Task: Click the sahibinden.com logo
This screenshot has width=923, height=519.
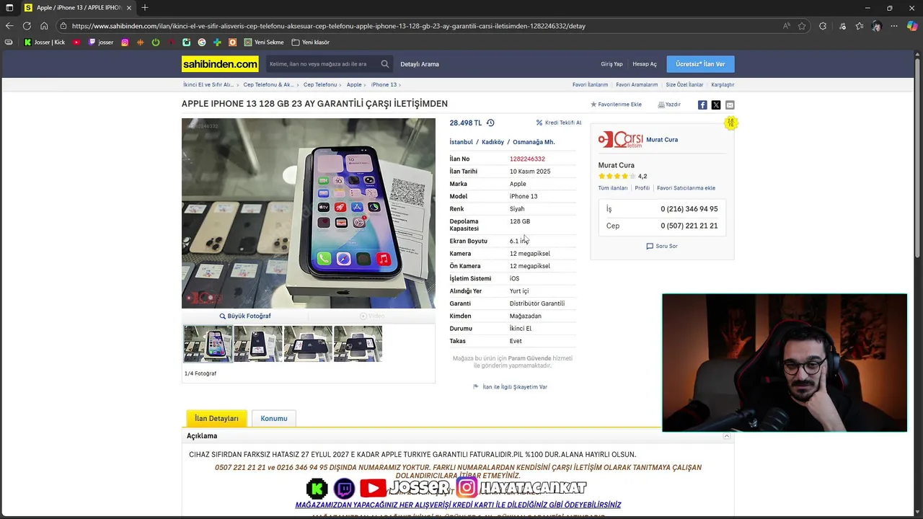Action: [x=220, y=64]
